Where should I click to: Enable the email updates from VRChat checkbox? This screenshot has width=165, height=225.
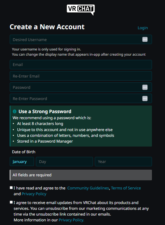[x=11, y=202]
